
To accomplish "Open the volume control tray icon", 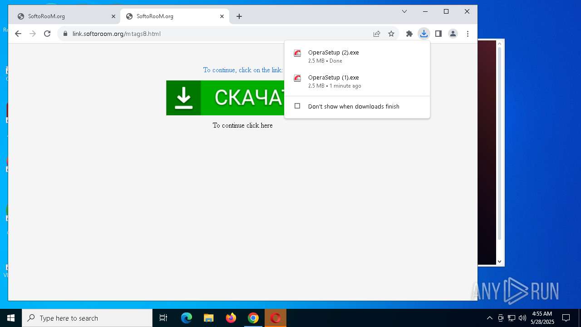I will pos(522,318).
